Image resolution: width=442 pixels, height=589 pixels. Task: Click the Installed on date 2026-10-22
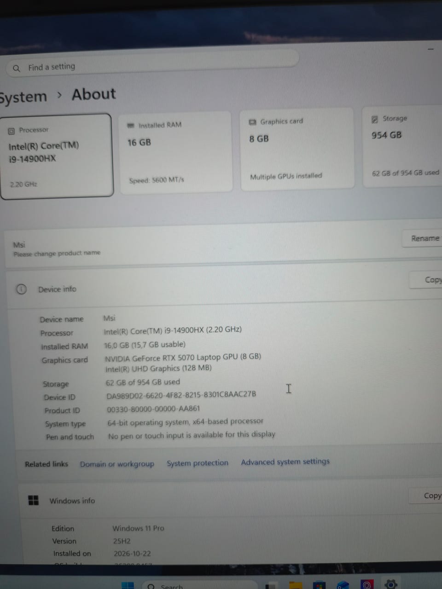(133, 554)
